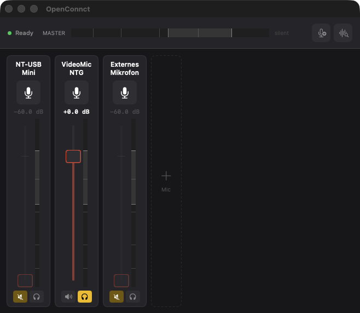Viewport: 360px width, 313px height.
Task: Click the add microphone icon in top bar
Action: coord(321,33)
